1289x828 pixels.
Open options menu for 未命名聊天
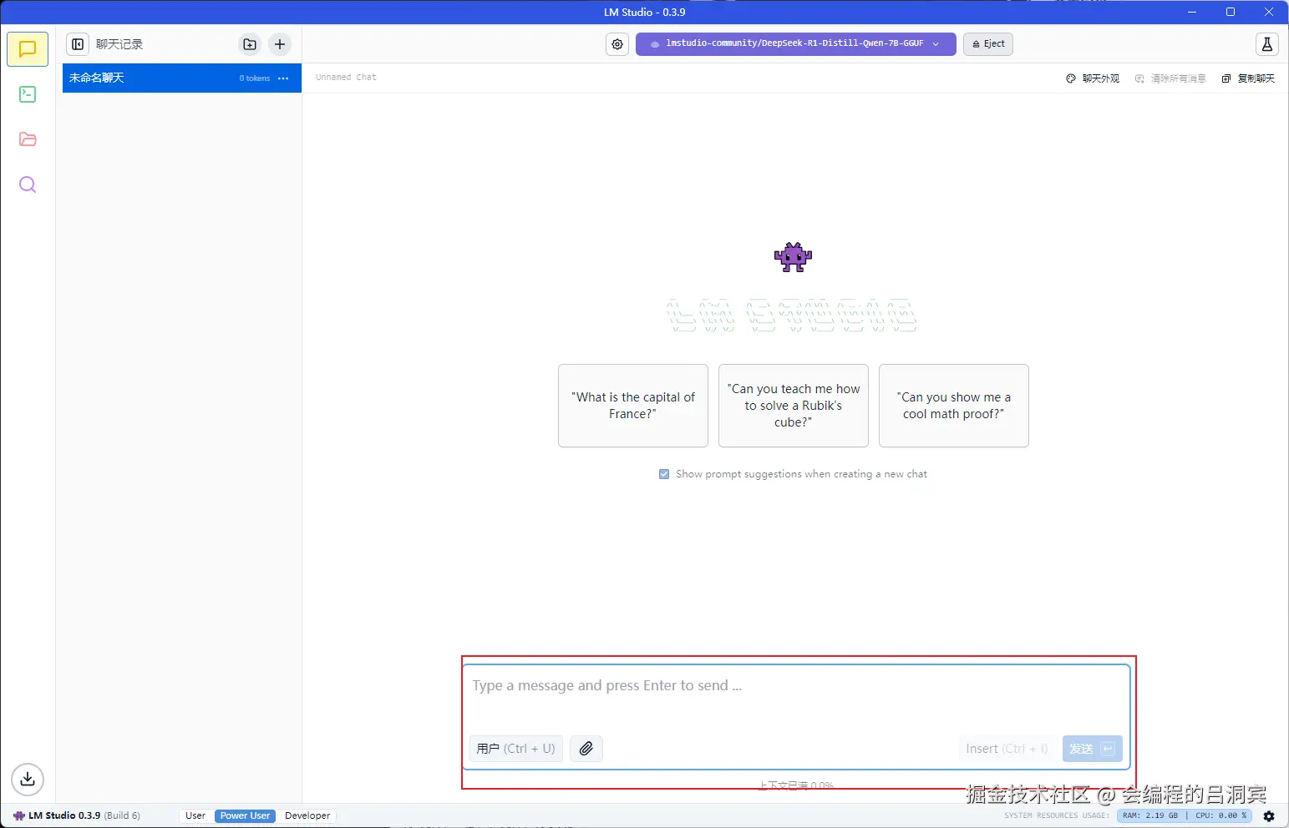283,78
